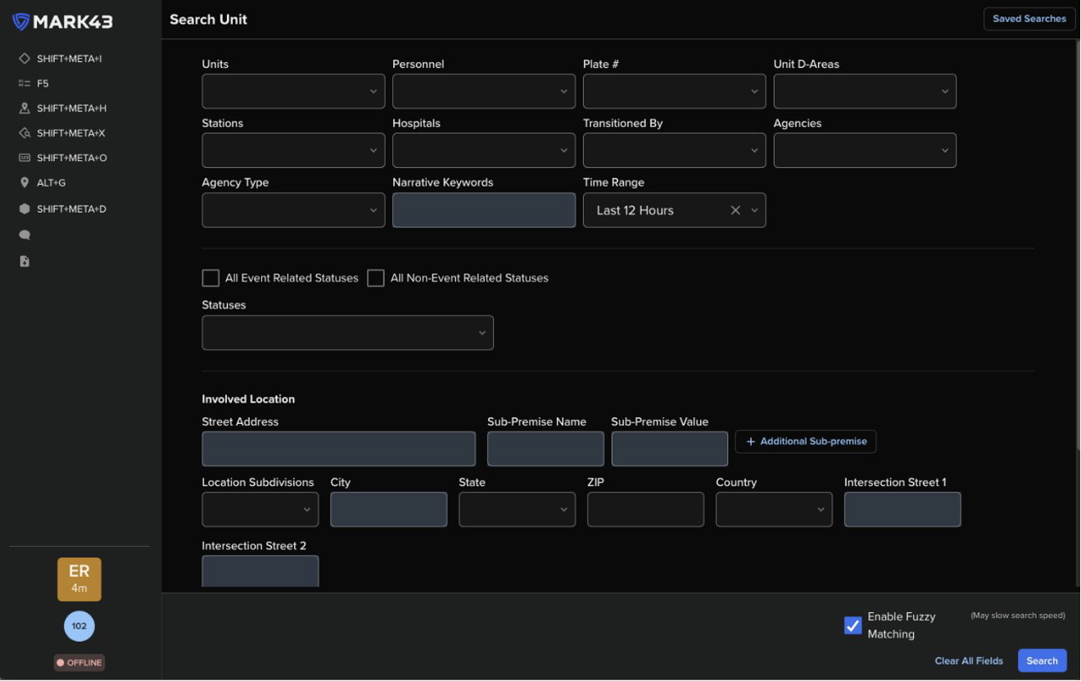Check All Non-Event Related Statuses

[x=375, y=277]
